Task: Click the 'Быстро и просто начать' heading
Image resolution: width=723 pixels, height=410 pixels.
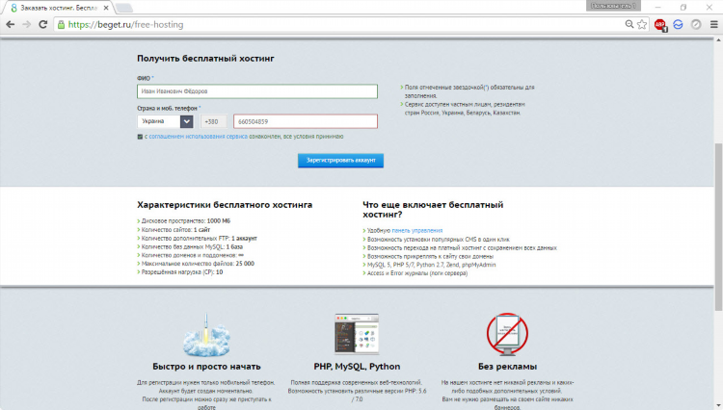Action: [x=206, y=367]
